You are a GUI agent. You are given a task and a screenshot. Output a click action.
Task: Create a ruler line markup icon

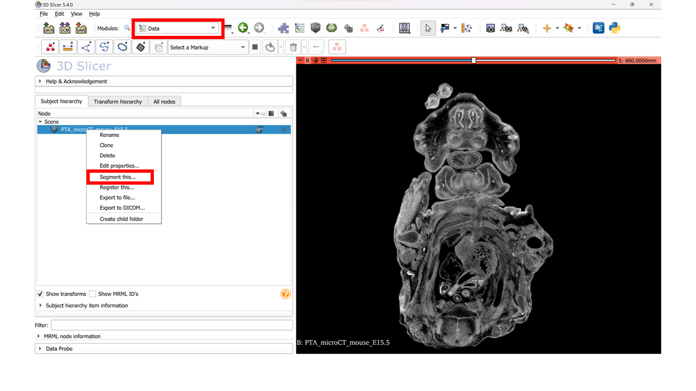pyautogui.click(x=68, y=47)
